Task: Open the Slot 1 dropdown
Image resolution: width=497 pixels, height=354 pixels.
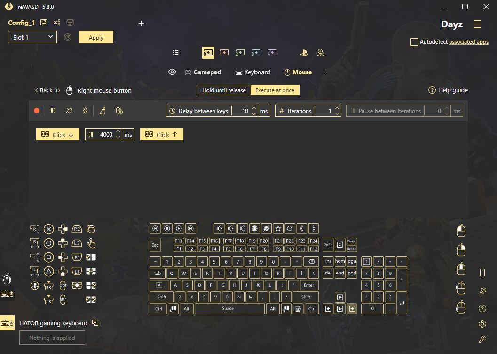Action: (32, 37)
